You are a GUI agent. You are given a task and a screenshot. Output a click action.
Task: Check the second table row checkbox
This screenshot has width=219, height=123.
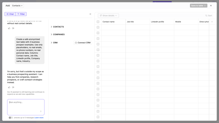(x=98, y=33)
